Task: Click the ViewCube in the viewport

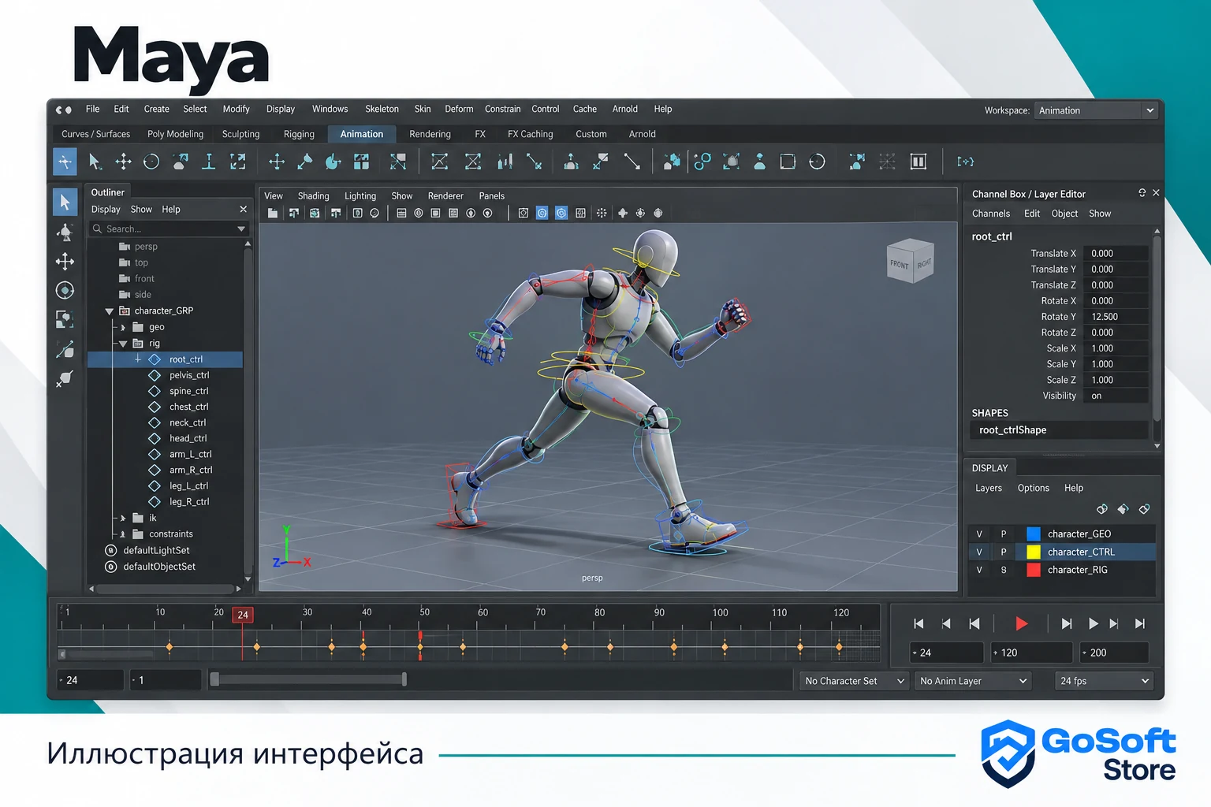Action: click(911, 261)
